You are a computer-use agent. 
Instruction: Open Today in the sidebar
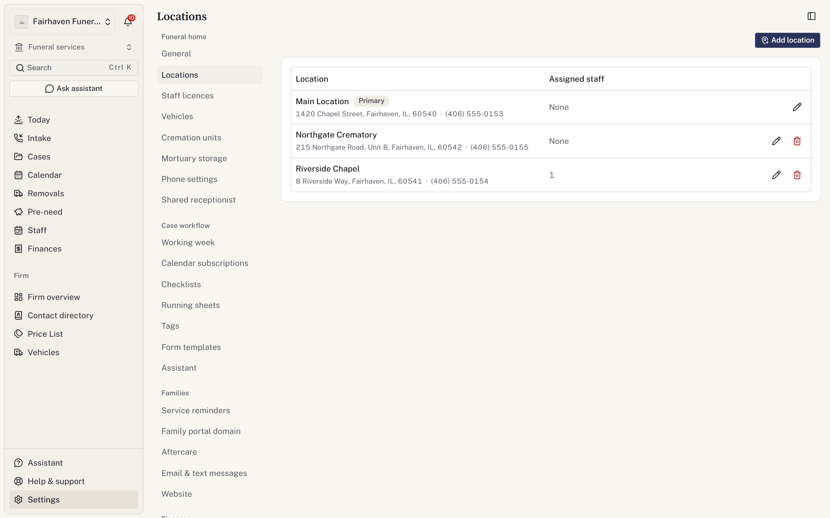click(x=74, y=119)
